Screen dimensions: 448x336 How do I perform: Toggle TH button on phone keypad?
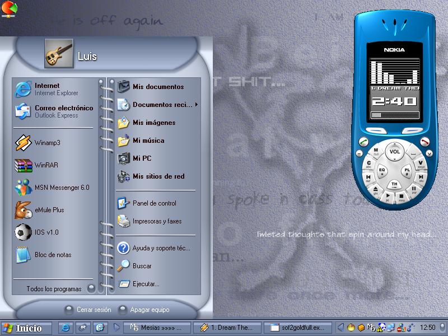tap(395, 184)
